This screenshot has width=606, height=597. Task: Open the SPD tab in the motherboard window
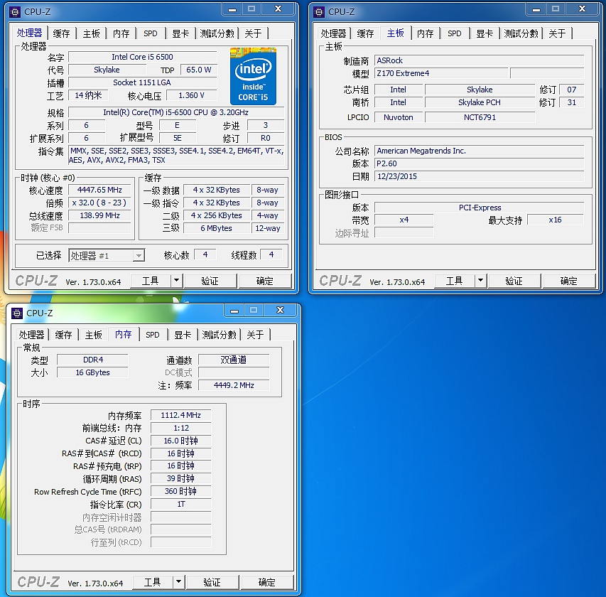(x=455, y=33)
